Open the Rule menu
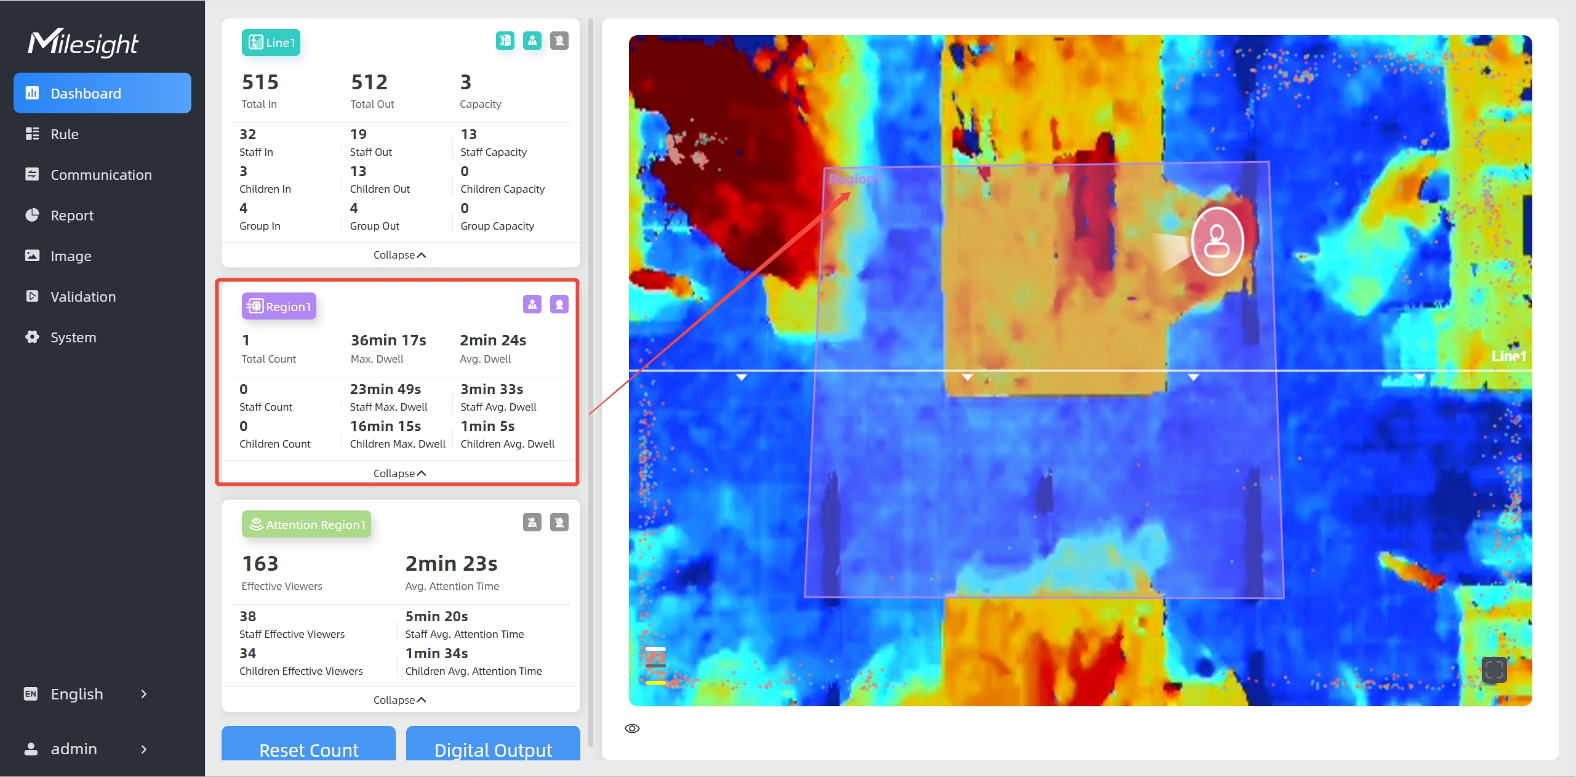This screenshot has width=1576, height=777. pos(65,134)
